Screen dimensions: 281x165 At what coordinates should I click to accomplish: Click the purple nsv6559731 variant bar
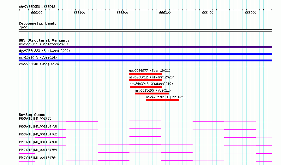coord(145,47)
